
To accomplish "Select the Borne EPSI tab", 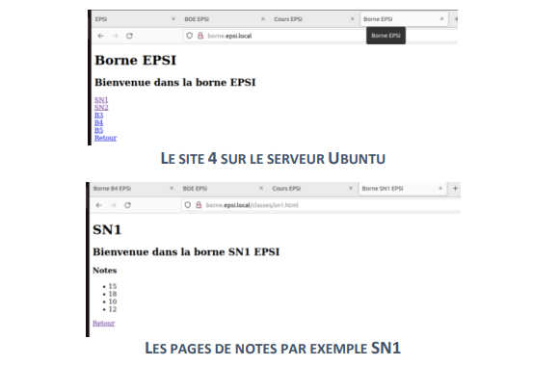I will [404, 19].
